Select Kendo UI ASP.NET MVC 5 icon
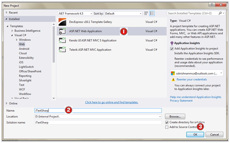 [x=62, y=40]
